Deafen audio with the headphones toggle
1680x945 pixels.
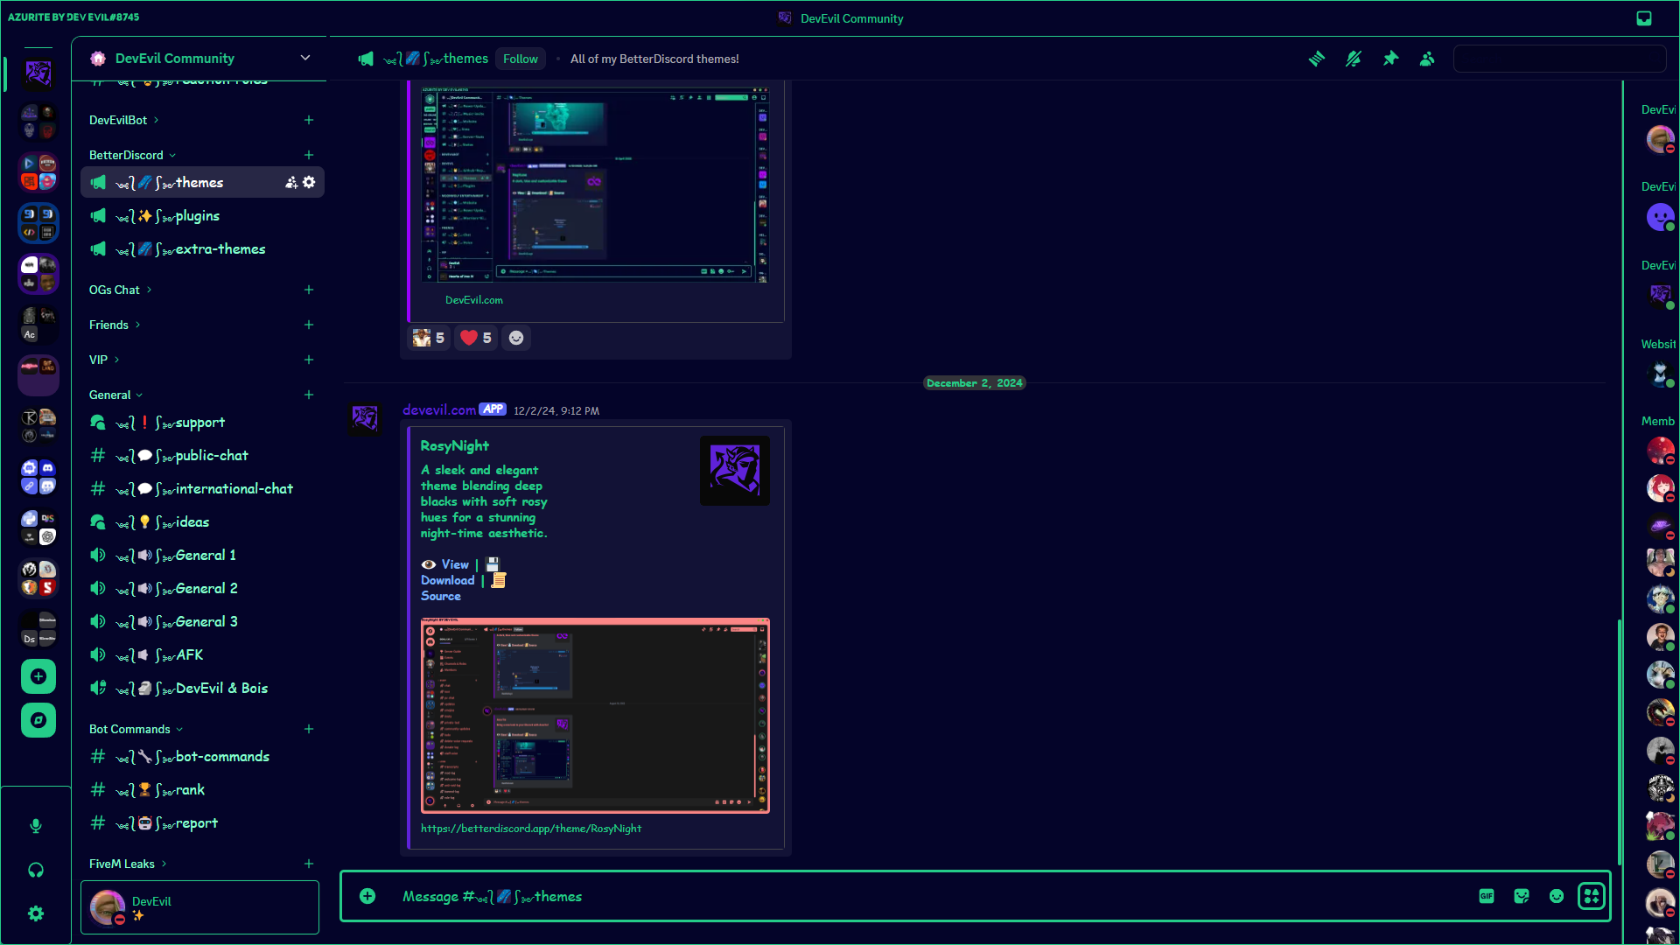(x=36, y=869)
